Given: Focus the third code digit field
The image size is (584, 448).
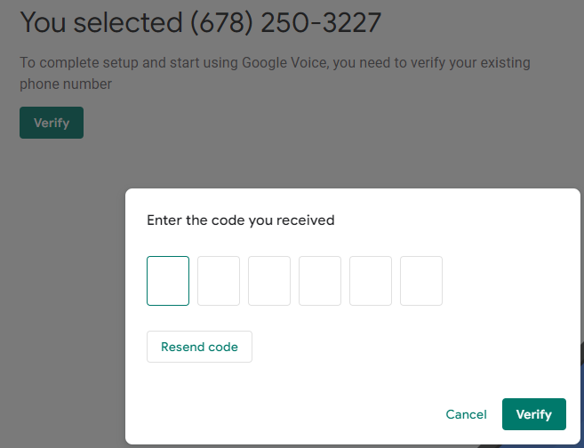Looking at the screenshot, I should click(x=269, y=281).
